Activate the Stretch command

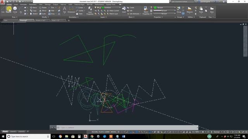[x=34, y=14]
